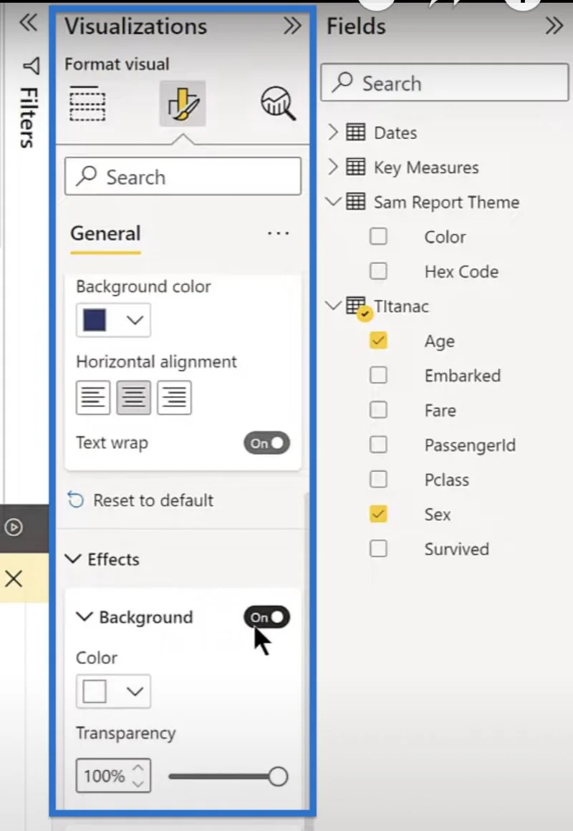Expand the Dates table
The image size is (573, 831).
[332, 132]
